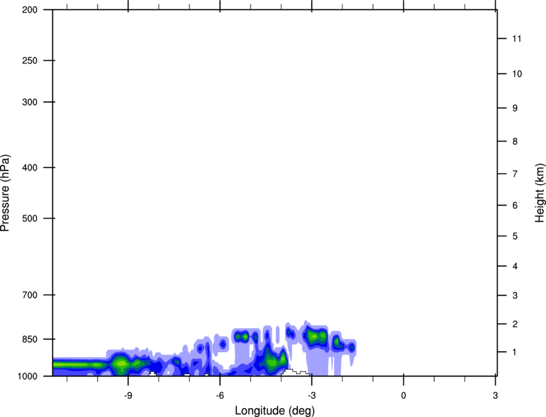Screen dimensions: 546x417
Task: Click the green contour blob near -4.5 longitude
Action: pos(272,362)
